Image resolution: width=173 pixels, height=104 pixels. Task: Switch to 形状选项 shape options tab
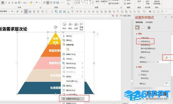pos(139,22)
